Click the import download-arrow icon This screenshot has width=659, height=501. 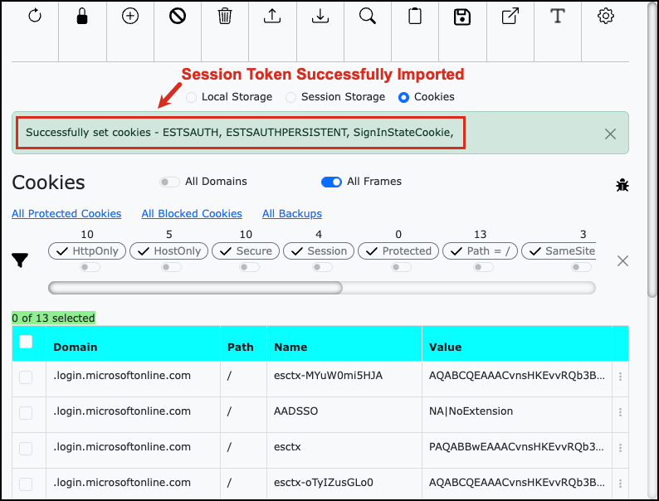(x=320, y=17)
